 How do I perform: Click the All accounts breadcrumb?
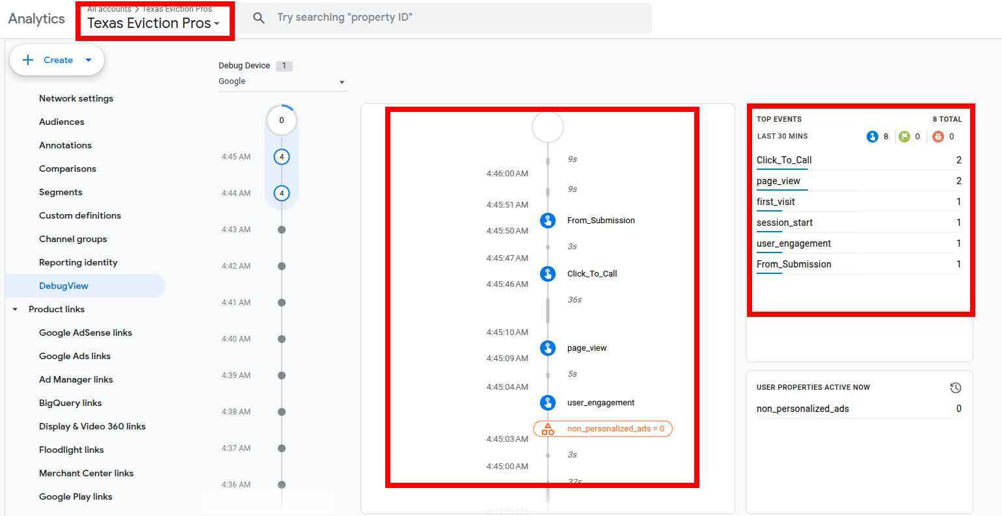coord(109,9)
